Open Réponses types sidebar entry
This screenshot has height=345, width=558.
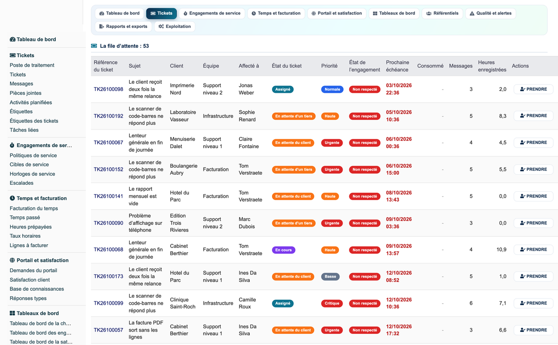pyautogui.click(x=28, y=299)
